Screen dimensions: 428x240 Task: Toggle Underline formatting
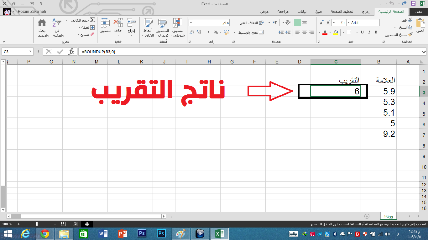click(x=362, y=32)
